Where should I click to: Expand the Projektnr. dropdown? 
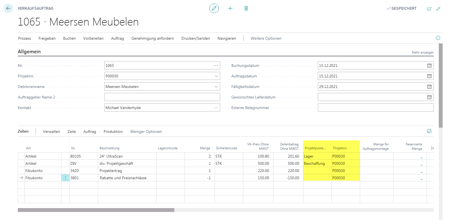click(x=216, y=76)
